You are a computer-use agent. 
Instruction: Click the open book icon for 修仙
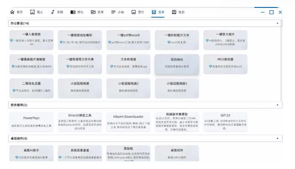73,12
